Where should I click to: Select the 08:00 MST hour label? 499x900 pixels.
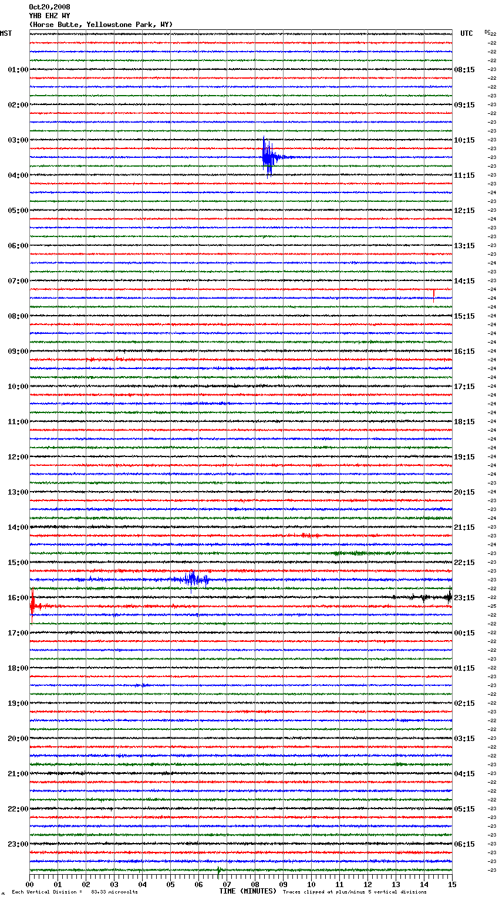18,316
